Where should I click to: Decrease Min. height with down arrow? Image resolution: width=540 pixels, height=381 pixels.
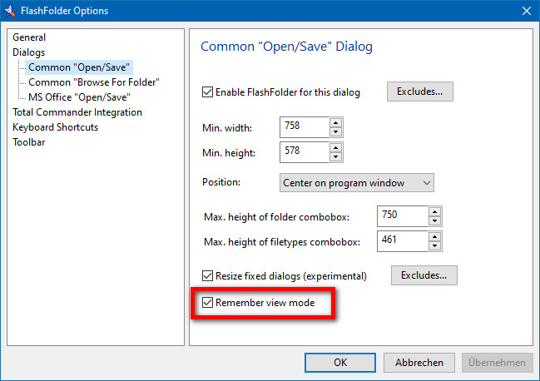(335, 157)
